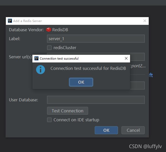Click OK at the bottom of Add a Redis Server dialog
This screenshot has height=152, width=166.
pyautogui.click(x=106, y=130)
